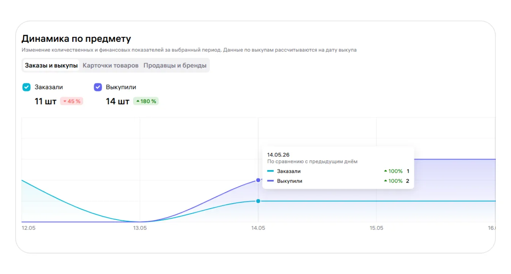Click the tooltip date 14.05.26
This screenshot has width=511, height=274.
click(278, 155)
